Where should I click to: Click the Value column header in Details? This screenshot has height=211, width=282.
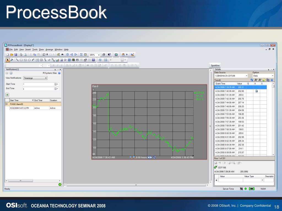point(241,84)
